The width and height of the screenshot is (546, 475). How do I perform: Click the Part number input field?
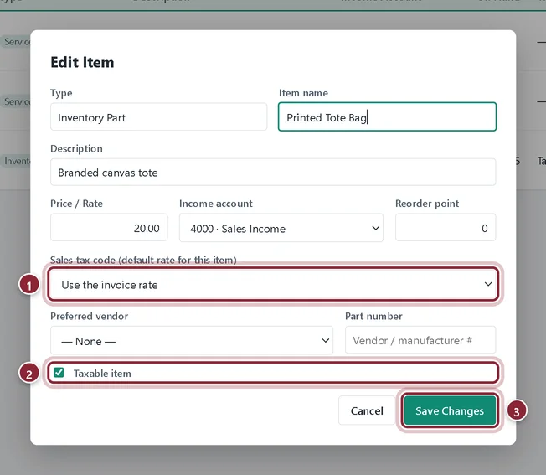pyautogui.click(x=420, y=340)
